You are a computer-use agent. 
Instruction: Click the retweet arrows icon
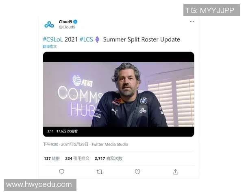pyautogui.click(x=100, y=172)
